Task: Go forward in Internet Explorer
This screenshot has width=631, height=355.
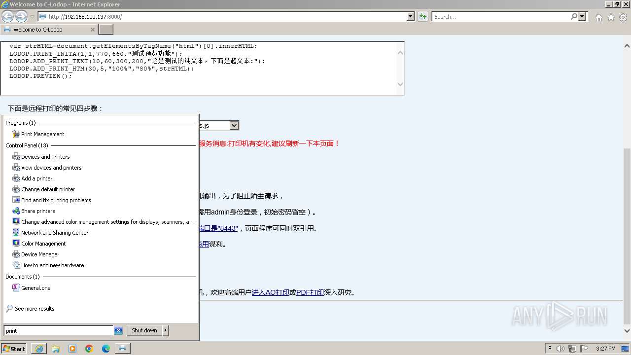Action: click(x=21, y=17)
